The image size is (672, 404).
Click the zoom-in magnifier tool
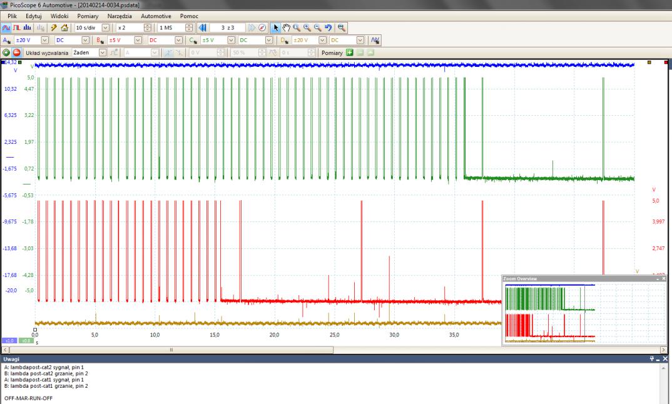(307, 28)
